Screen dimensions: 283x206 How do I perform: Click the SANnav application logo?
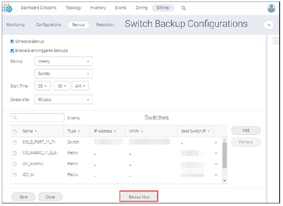[8, 8]
